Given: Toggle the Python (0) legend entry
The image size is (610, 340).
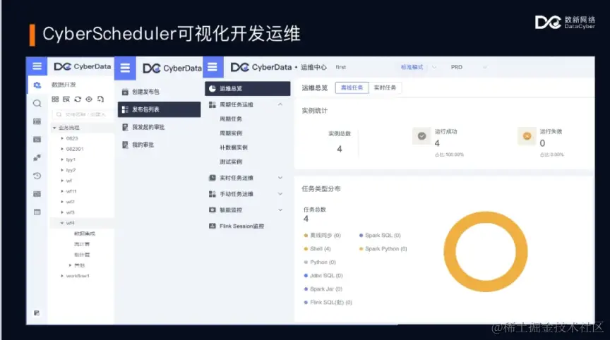Looking at the screenshot, I should pos(320,262).
